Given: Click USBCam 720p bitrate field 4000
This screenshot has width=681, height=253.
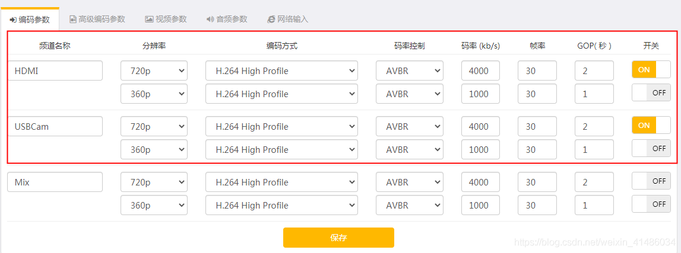Looking at the screenshot, I should click(x=480, y=127).
